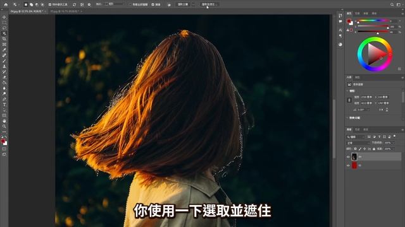Choose Add to Selection mode
Viewport: 405px width, 227px height.
click(31, 4)
